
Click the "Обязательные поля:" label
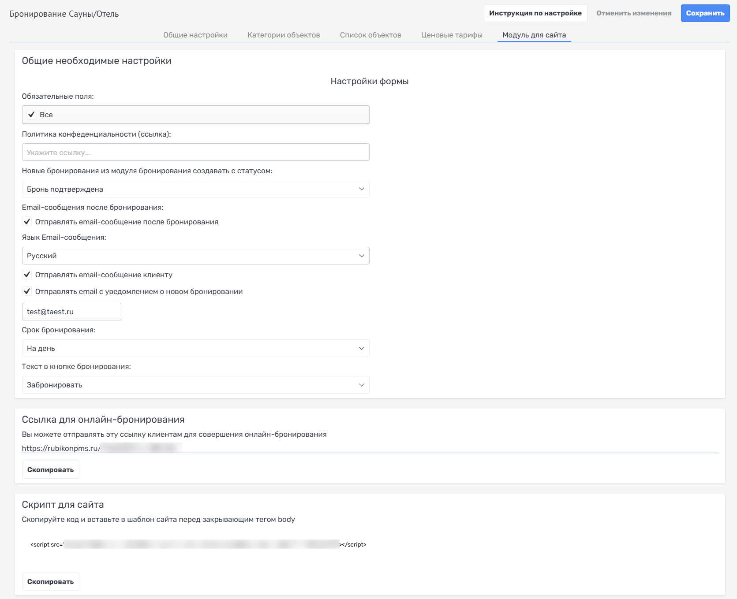pyautogui.click(x=58, y=96)
